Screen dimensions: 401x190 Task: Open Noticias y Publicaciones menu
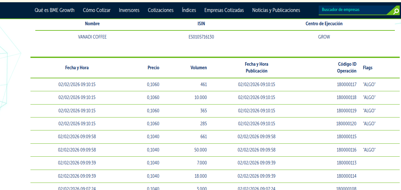click(x=276, y=10)
